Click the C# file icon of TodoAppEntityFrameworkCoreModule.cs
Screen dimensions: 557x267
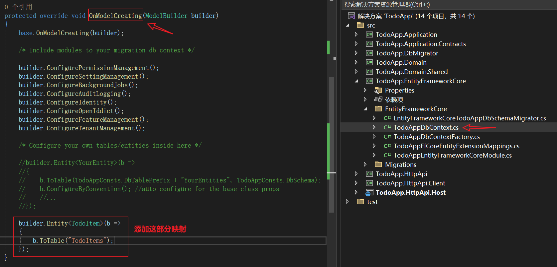[387, 155]
